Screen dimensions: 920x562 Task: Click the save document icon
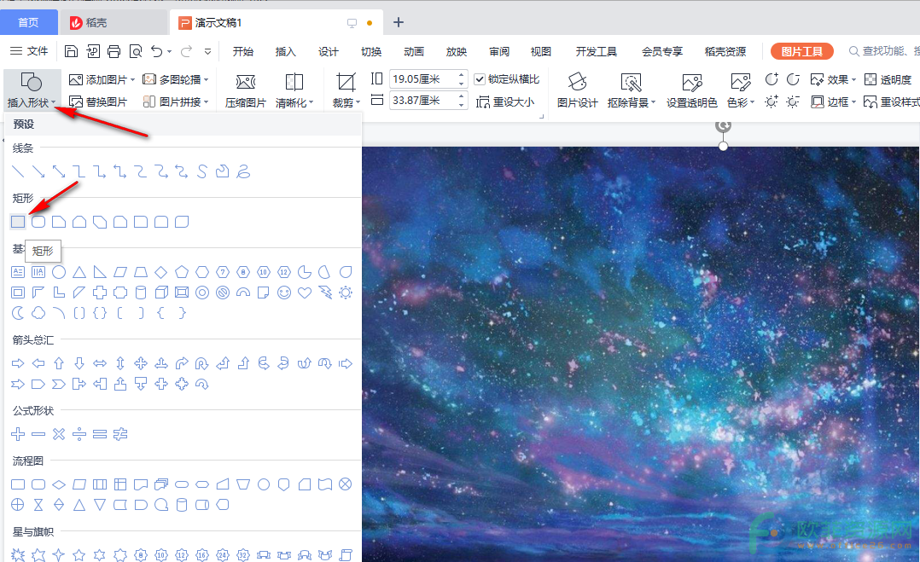71,51
